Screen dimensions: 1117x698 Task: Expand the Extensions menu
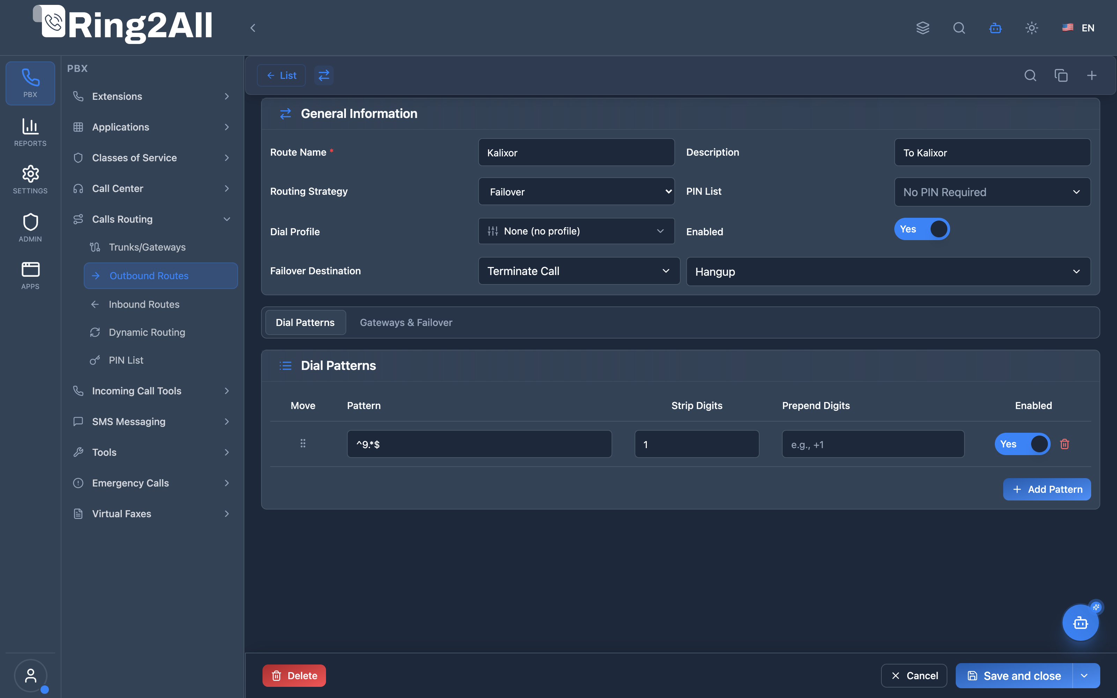pyautogui.click(x=152, y=96)
